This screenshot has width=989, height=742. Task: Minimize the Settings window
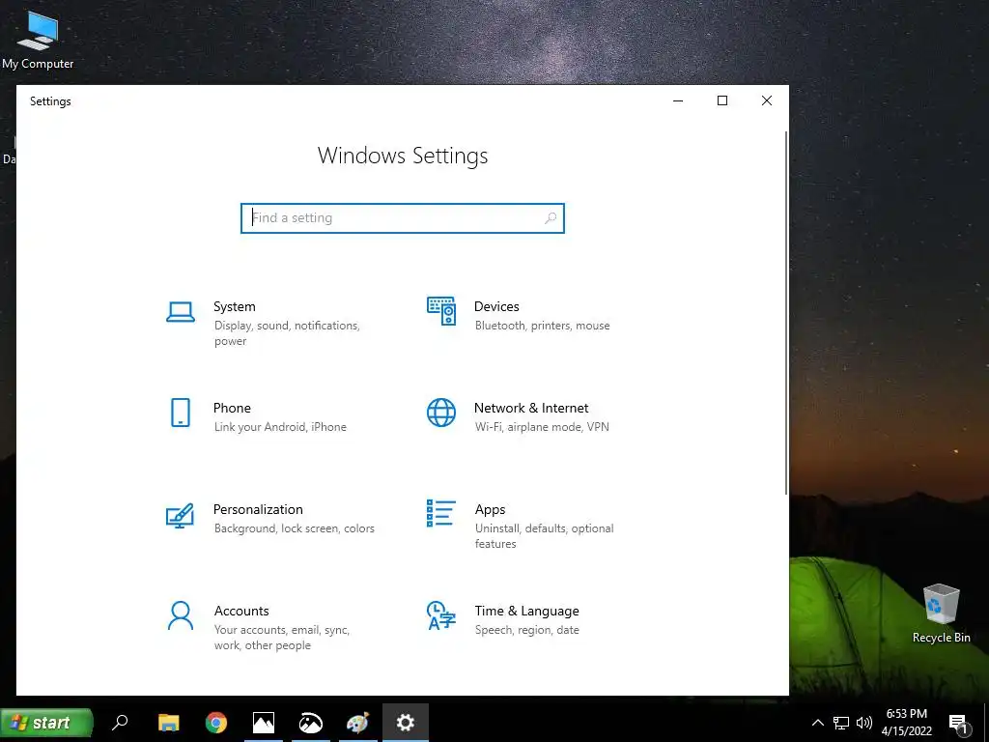pyautogui.click(x=678, y=100)
